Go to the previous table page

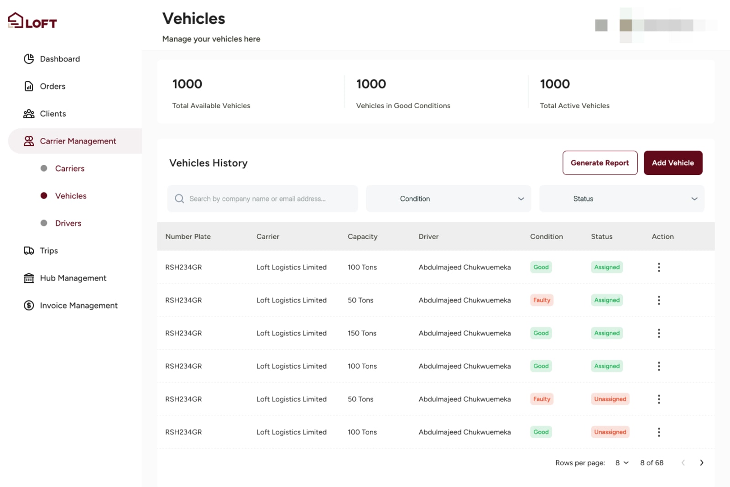click(683, 463)
